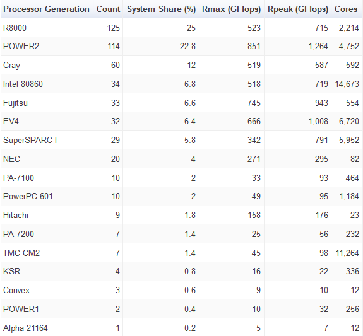Screen dimensions: 363x336
Task: Click cores value 5,952
Action: (349, 140)
